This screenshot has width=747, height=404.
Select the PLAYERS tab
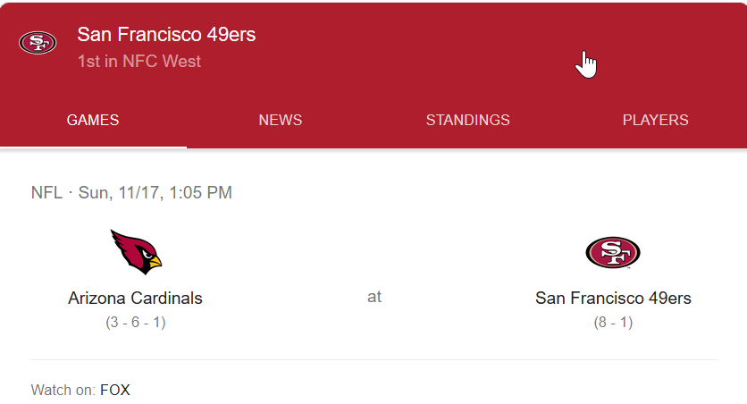click(656, 120)
